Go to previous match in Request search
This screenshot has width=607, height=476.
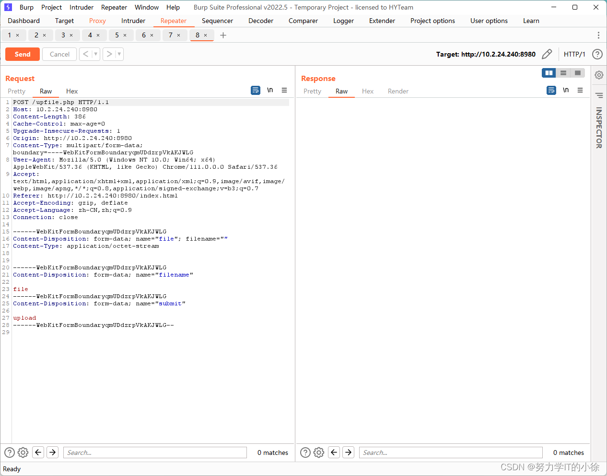tap(38, 452)
